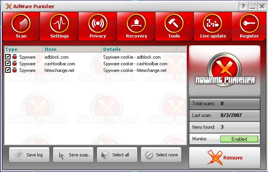Click the bug icon beside hitexchange.net

click(15, 70)
